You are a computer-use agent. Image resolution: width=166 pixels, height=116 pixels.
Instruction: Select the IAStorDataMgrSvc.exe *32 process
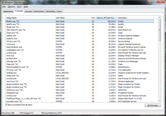[80, 67]
